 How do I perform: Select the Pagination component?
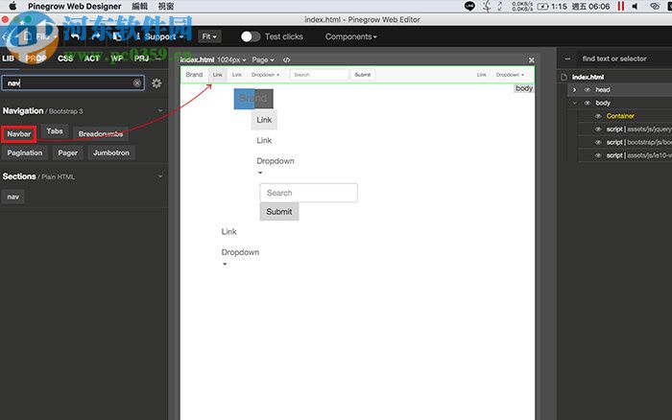click(24, 152)
